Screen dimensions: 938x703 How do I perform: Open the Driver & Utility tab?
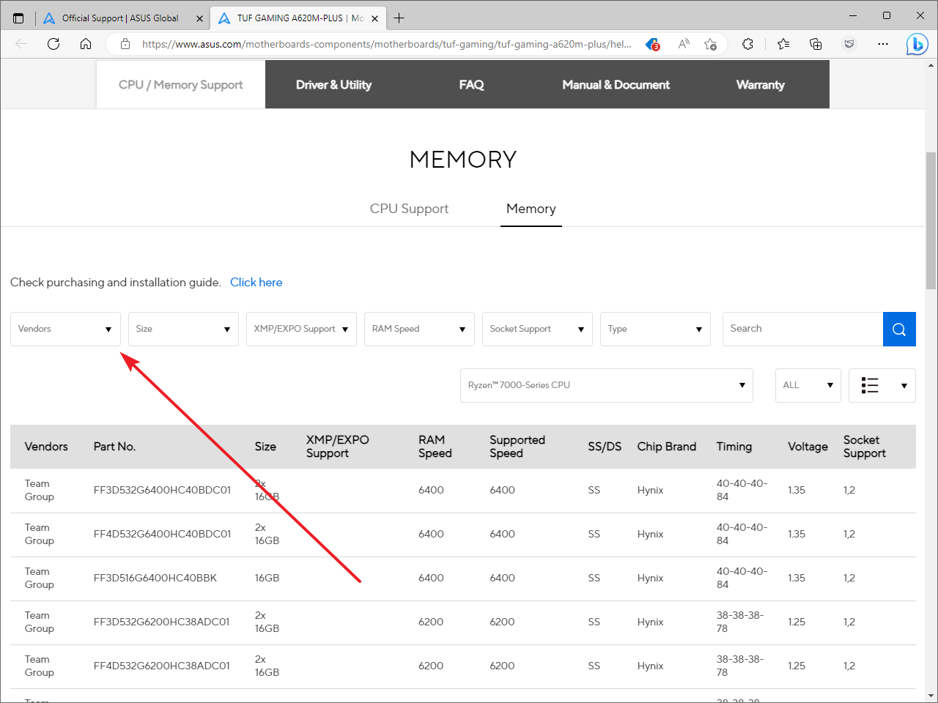pyautogui.click(x=333, y=85)
